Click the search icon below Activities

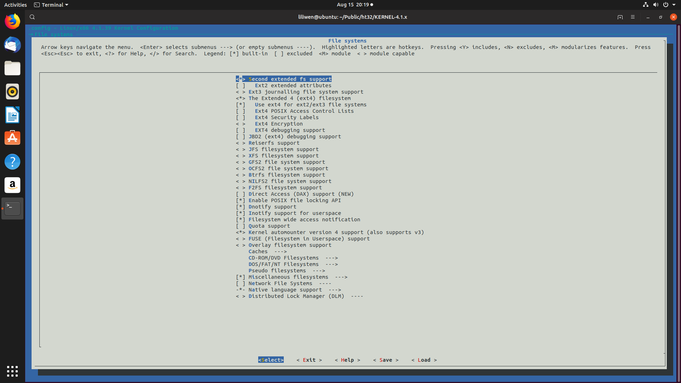click(x=32, y=17)
